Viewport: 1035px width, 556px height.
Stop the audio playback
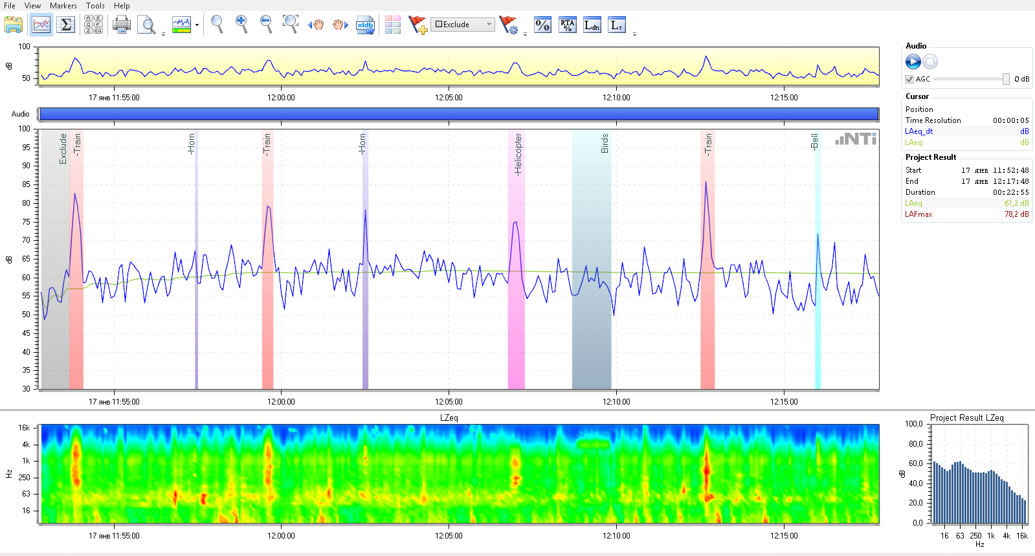[930, 61]
